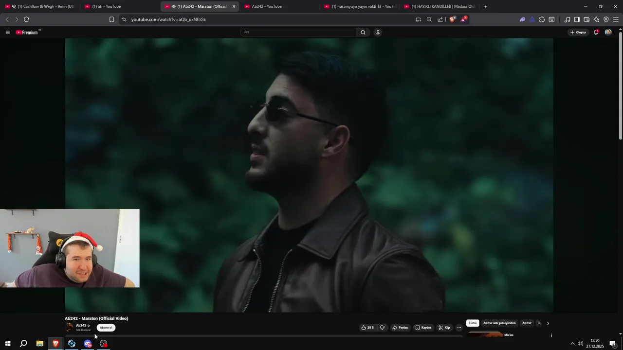Show more filter chips with right chevron

[x=548, y=323]
